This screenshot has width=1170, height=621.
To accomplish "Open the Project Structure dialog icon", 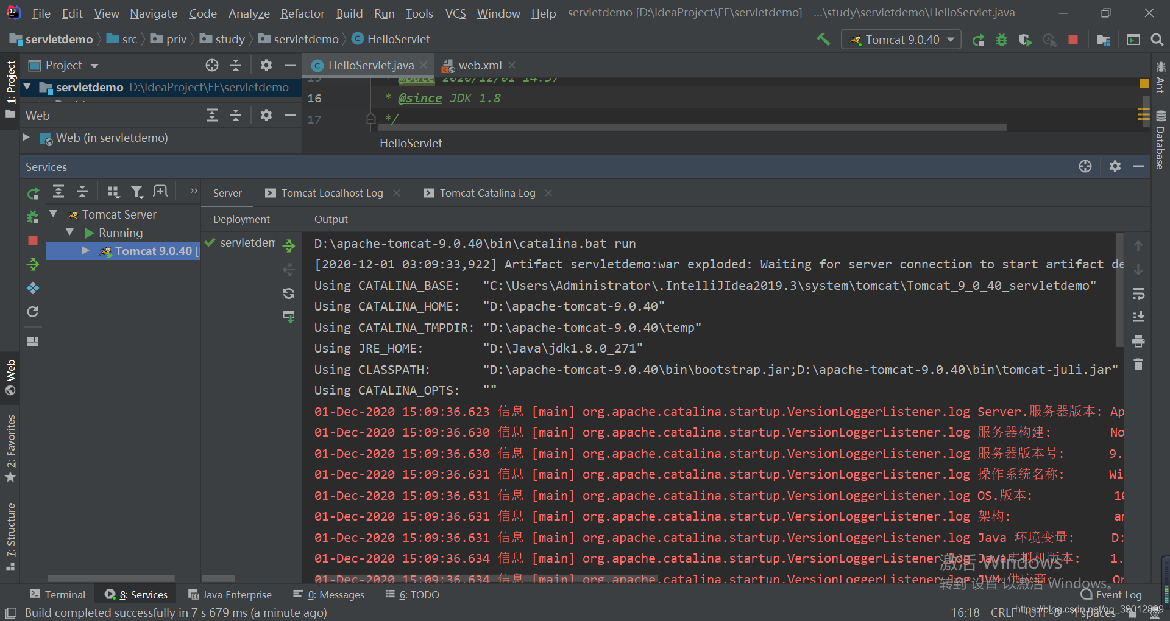I will pyautogui.click(x=1104, y=40).
